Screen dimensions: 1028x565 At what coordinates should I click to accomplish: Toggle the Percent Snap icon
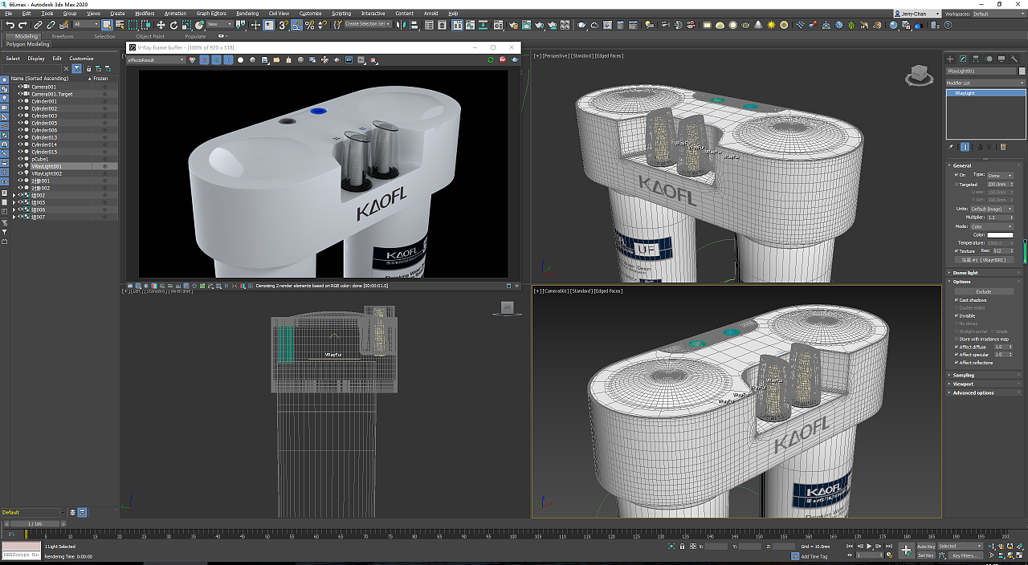tap(309, 25)
